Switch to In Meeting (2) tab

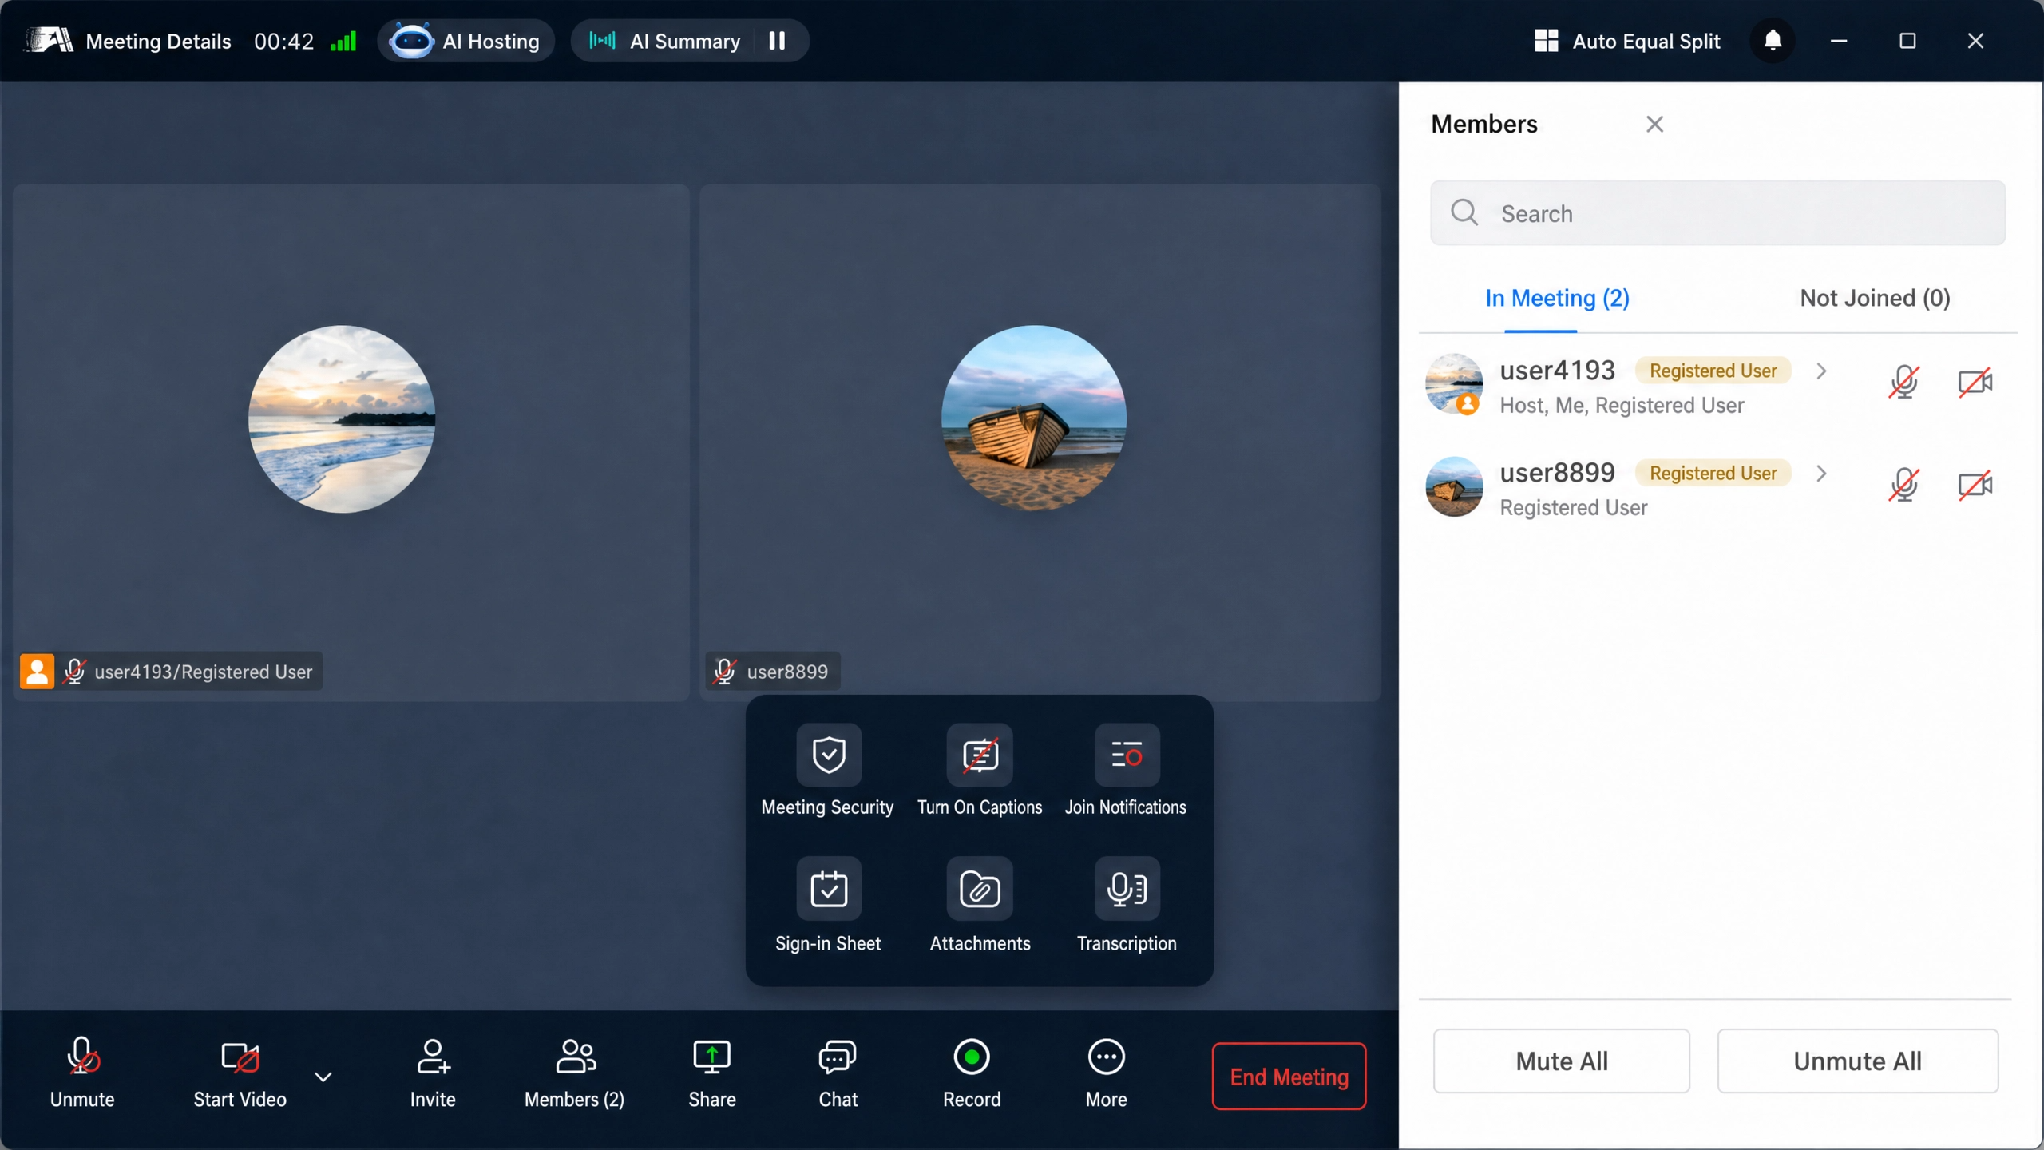point(1557,298)
